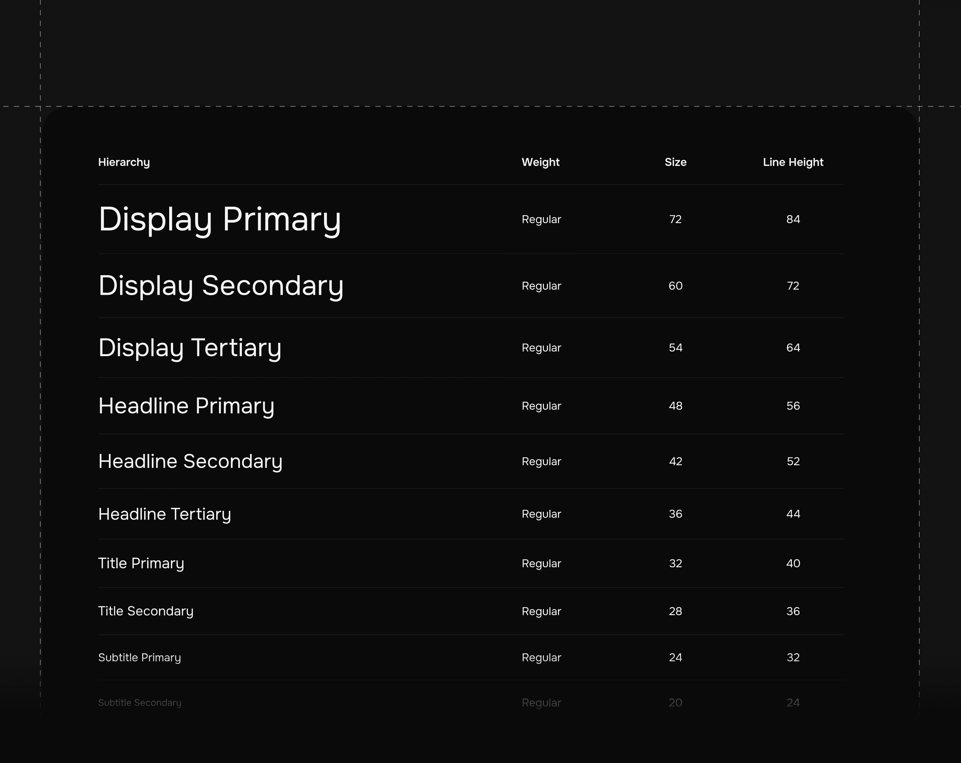Viewport: 961px width, 763px height.
Task: Click size value 72 for Display Primary
Action: point(675,219)
